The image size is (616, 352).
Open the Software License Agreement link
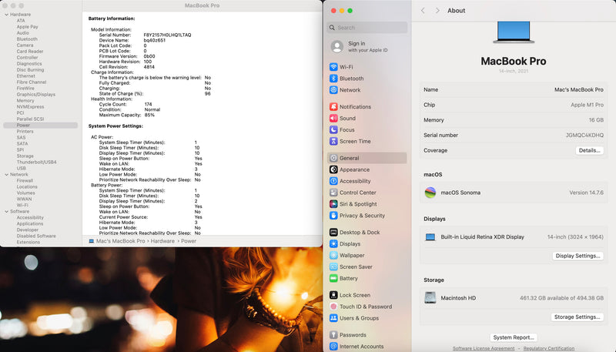484,348
